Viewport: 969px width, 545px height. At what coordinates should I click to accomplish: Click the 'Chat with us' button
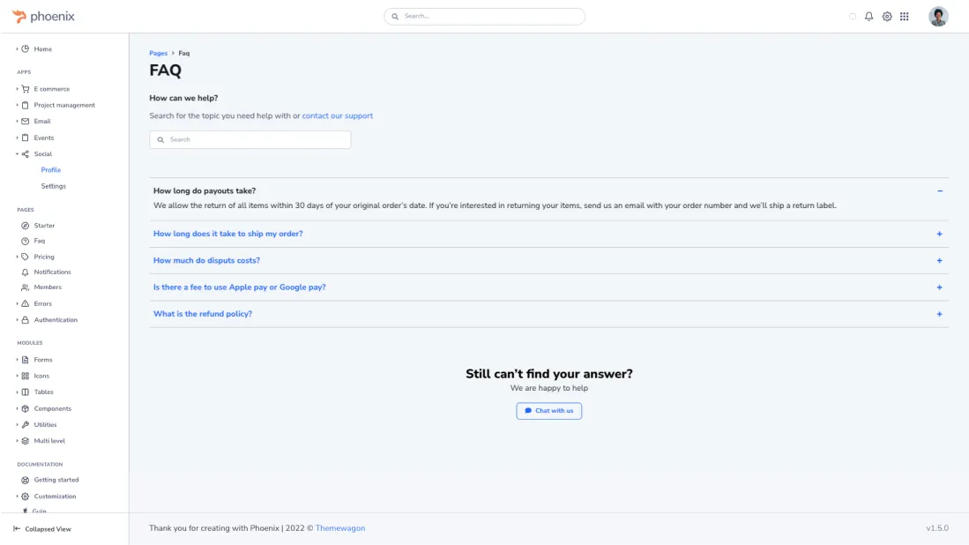pos(548,411)
